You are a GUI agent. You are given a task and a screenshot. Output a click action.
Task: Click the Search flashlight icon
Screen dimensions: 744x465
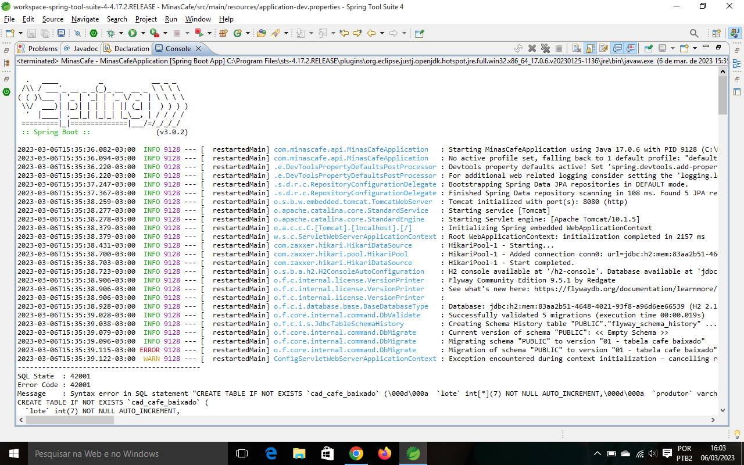276,33
